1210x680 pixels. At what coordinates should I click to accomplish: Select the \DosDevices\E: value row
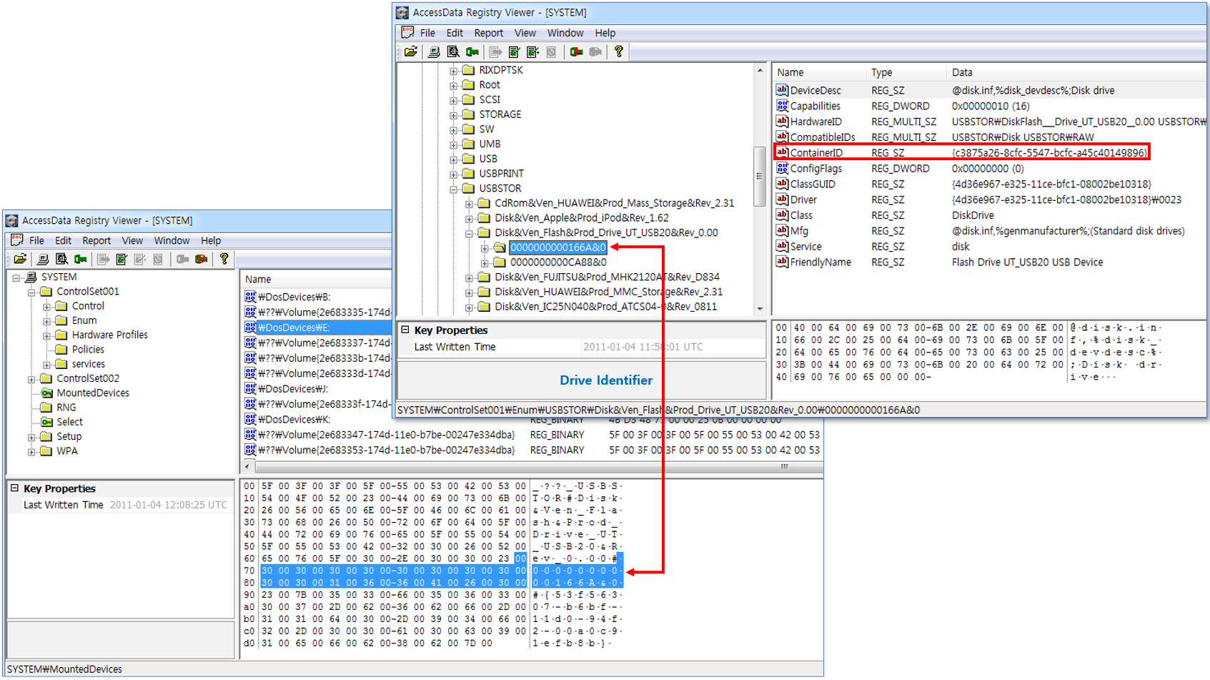(x=317, y=327)
